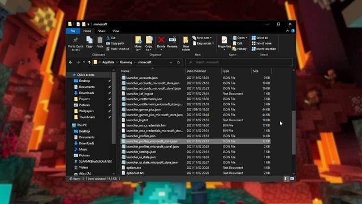
Task: Open Atlas (A:) drive in sidebar
Action: point(85,173)
